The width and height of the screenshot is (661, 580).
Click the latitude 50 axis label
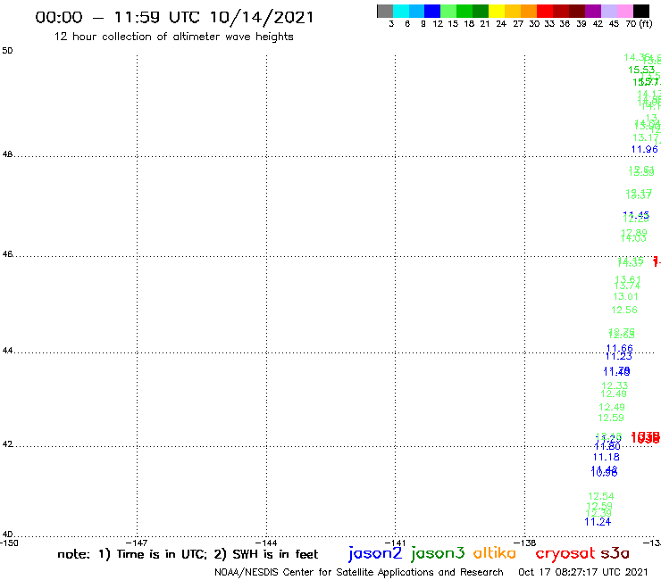pos(7,51)
